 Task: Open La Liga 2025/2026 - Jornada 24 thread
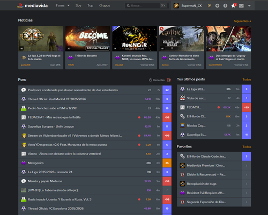click(50, 172)
